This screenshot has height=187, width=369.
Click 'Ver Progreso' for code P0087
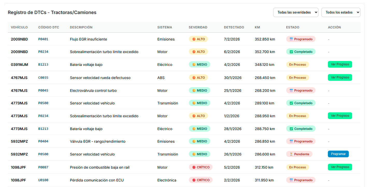[340, 167]
